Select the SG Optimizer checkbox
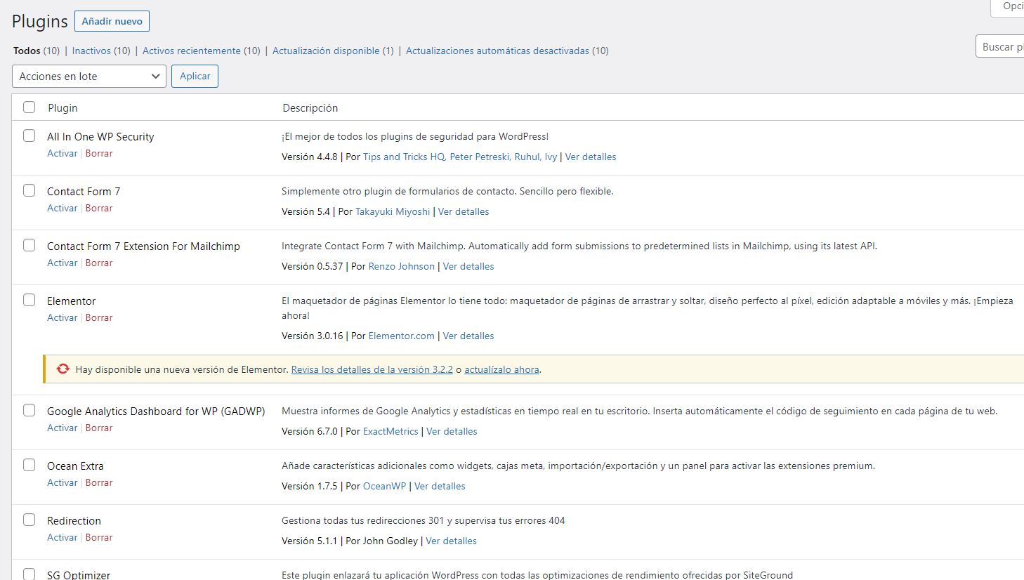 29,574
